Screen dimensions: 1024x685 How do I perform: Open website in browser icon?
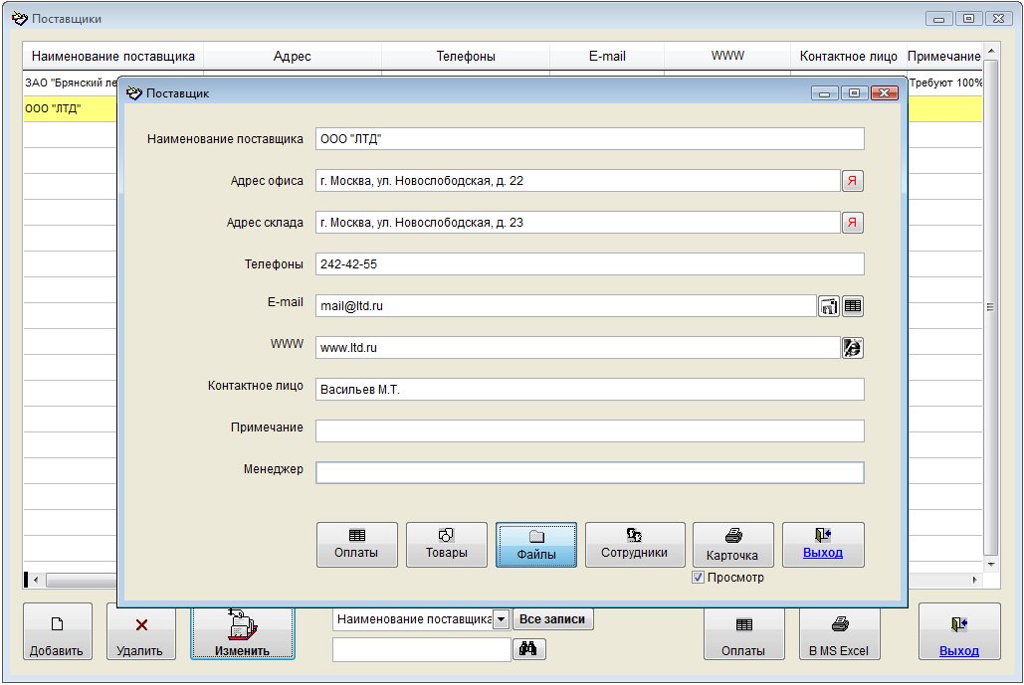point(853,347)
